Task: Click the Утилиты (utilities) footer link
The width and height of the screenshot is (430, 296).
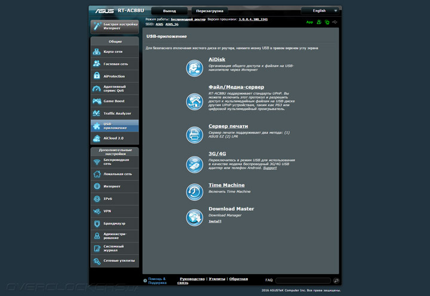Action: [x=217, y=279]
